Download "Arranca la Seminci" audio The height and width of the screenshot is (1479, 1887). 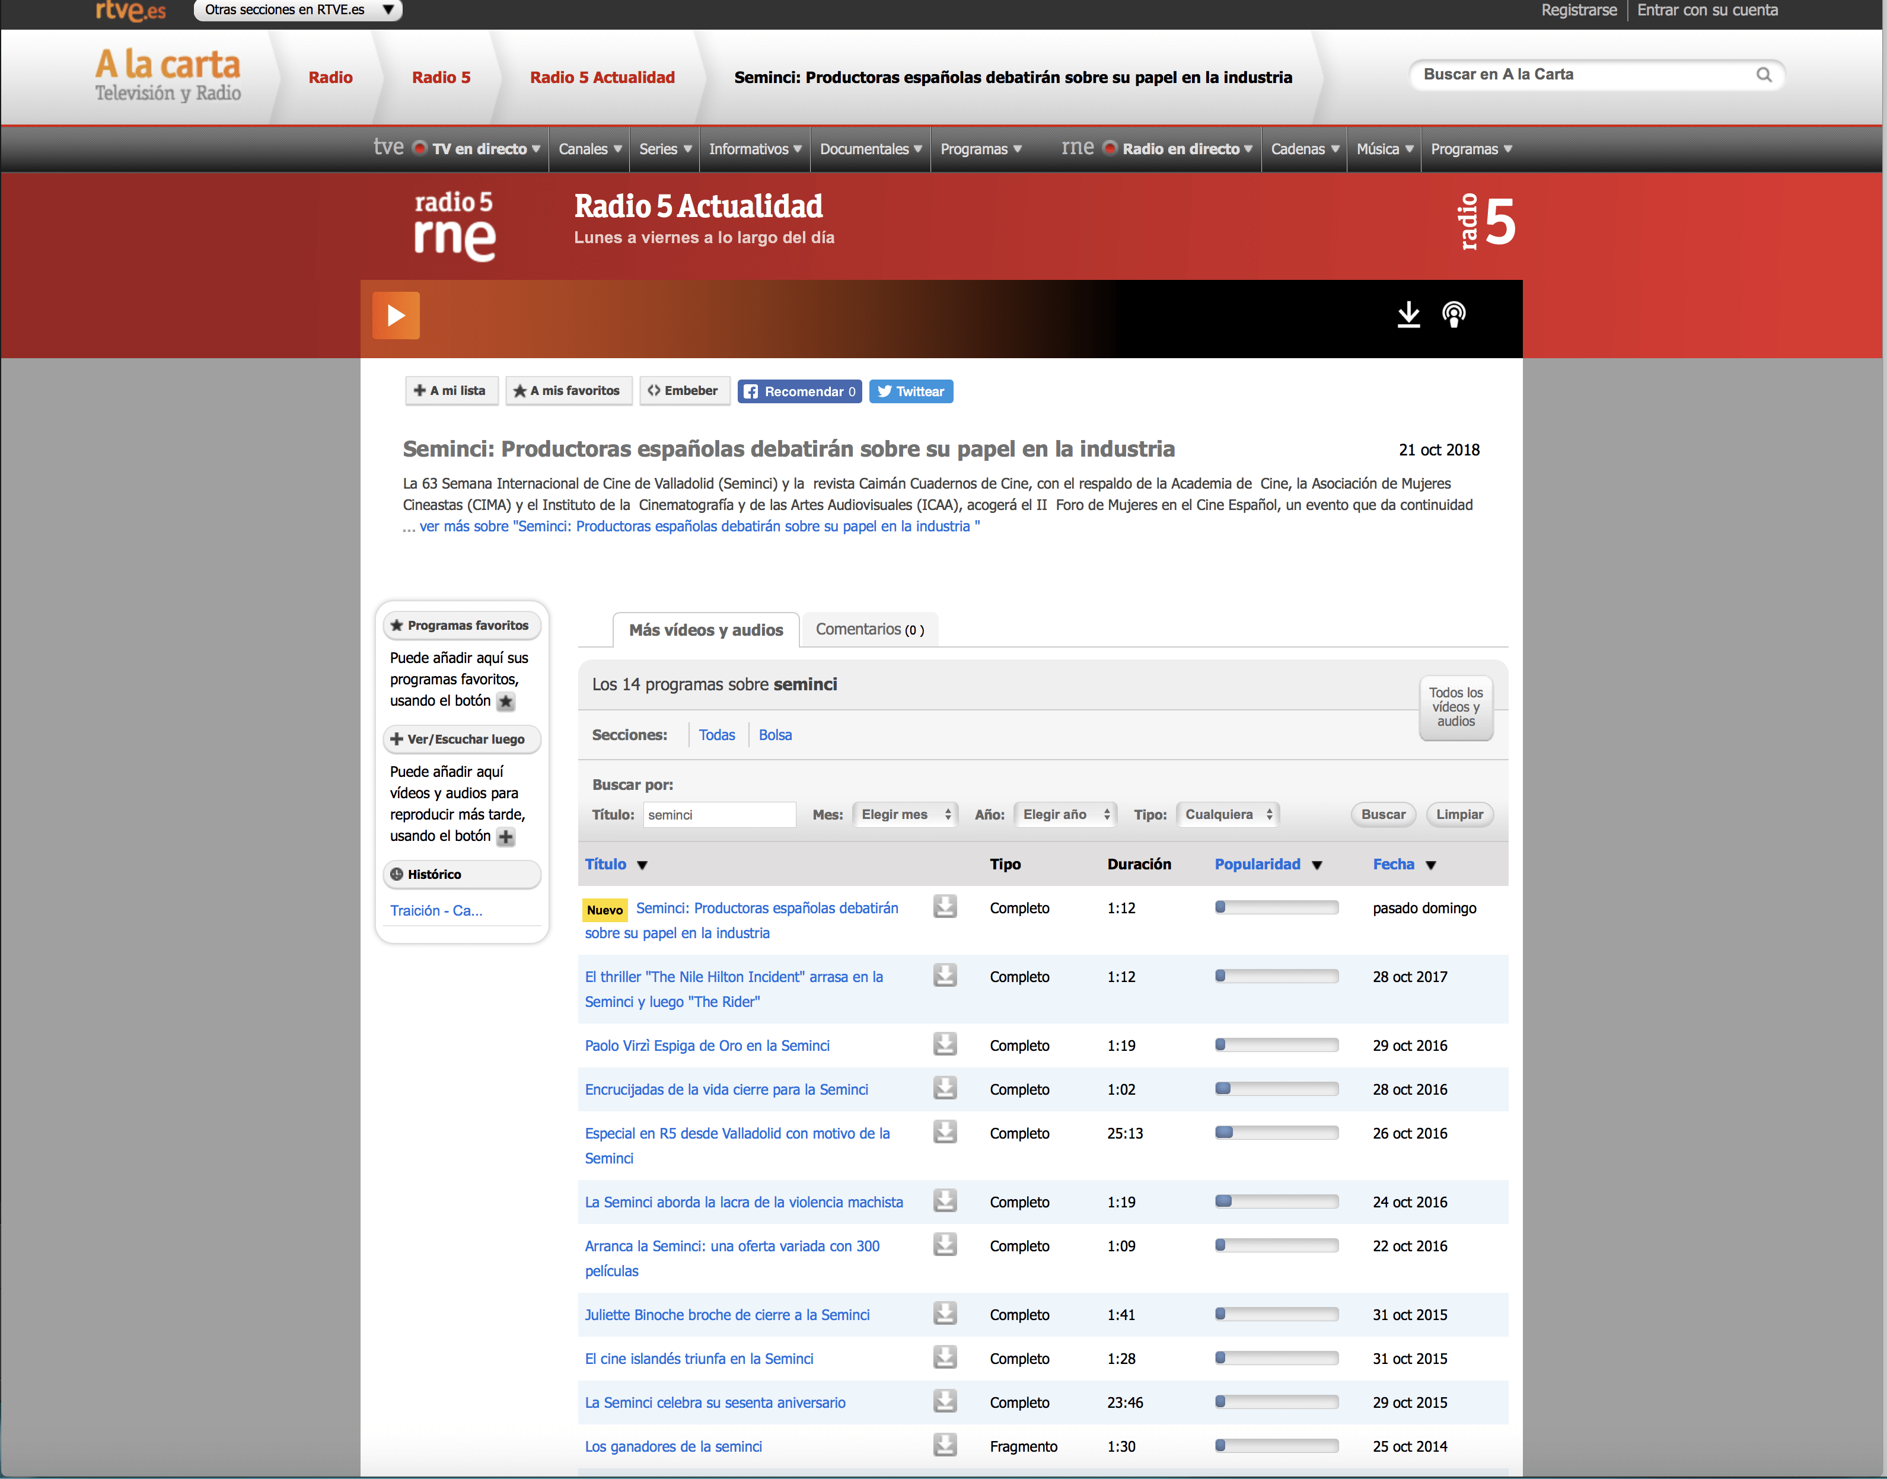point(945,1244)
